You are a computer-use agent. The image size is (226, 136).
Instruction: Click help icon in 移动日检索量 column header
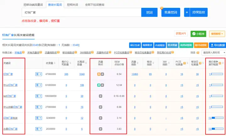click(x=200, y=63)
